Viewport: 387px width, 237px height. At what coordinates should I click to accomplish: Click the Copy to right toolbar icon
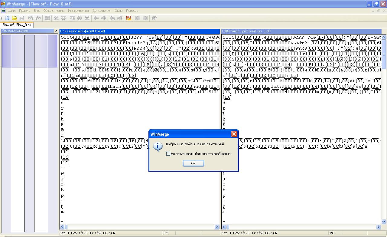96,18
